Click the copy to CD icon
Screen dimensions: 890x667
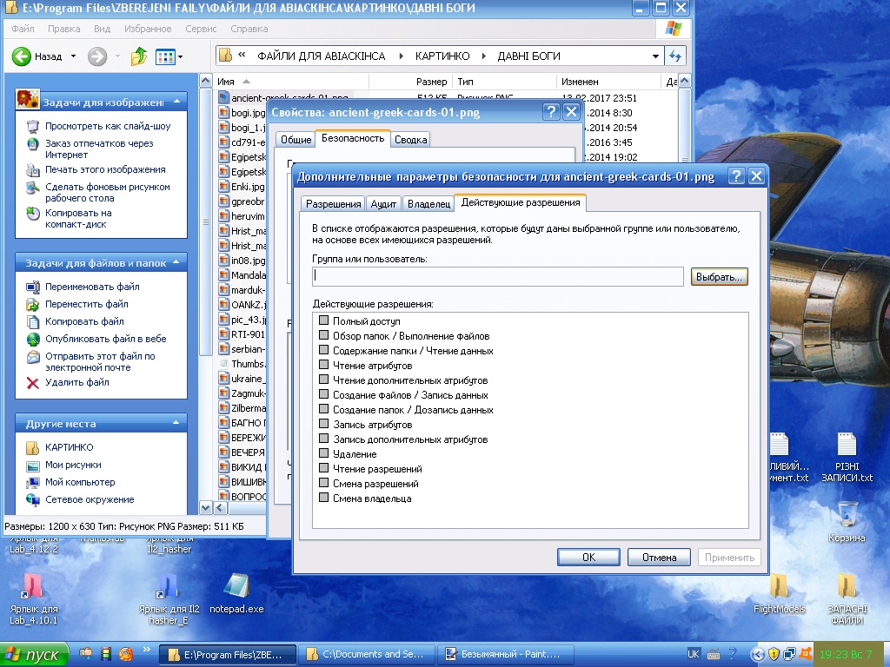pos(33,214)
